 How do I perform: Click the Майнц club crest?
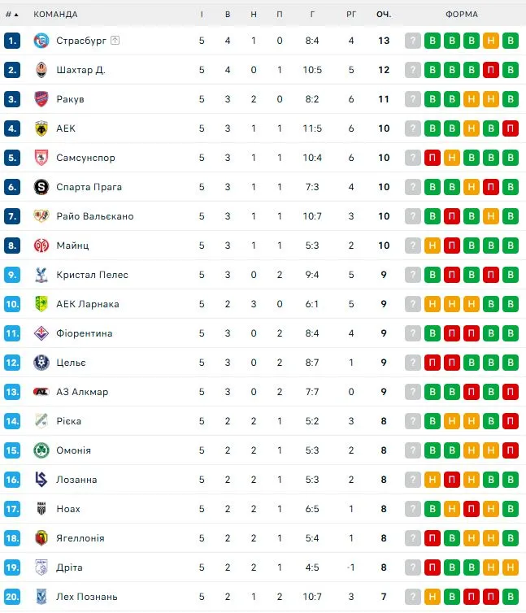click(x=41, y=246)
